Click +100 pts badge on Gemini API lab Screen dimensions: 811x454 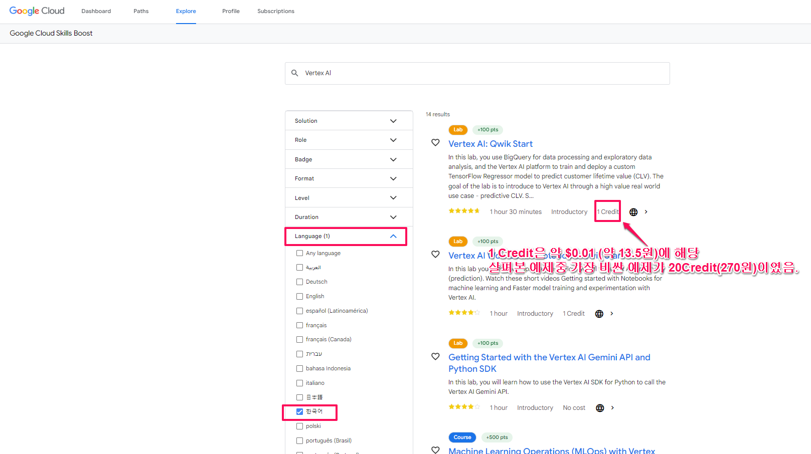(488, 343)
